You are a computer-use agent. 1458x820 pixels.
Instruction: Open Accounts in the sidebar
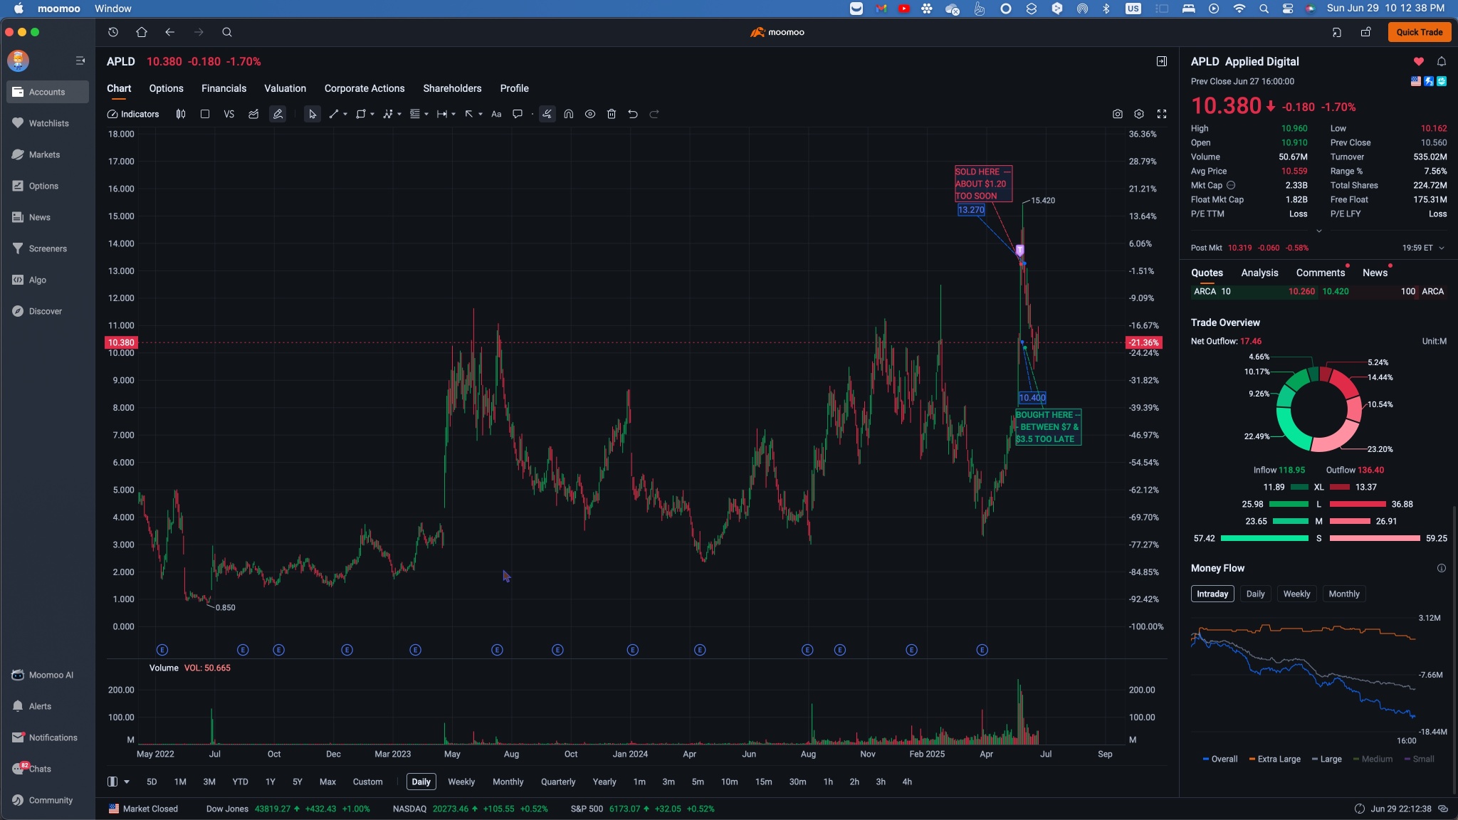pos(48,92)
